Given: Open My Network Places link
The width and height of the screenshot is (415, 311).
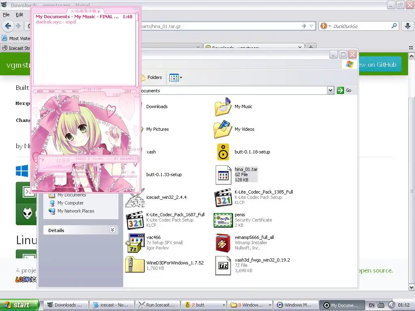Looking at the screenshot, I should [76, 211].
